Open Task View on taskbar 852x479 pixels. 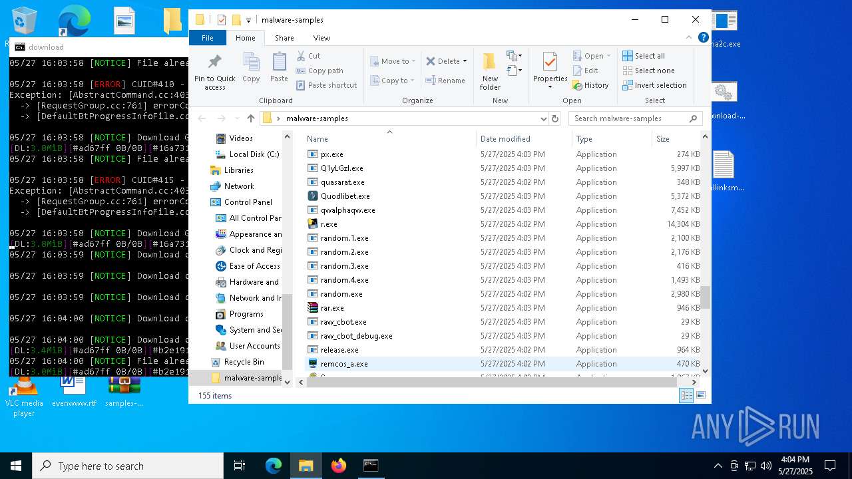(x=240, y=466)
